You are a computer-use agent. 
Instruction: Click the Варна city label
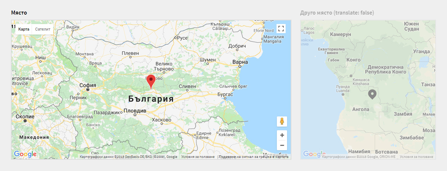240,62
